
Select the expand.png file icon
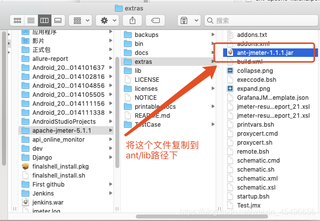(x=230, y=88)
